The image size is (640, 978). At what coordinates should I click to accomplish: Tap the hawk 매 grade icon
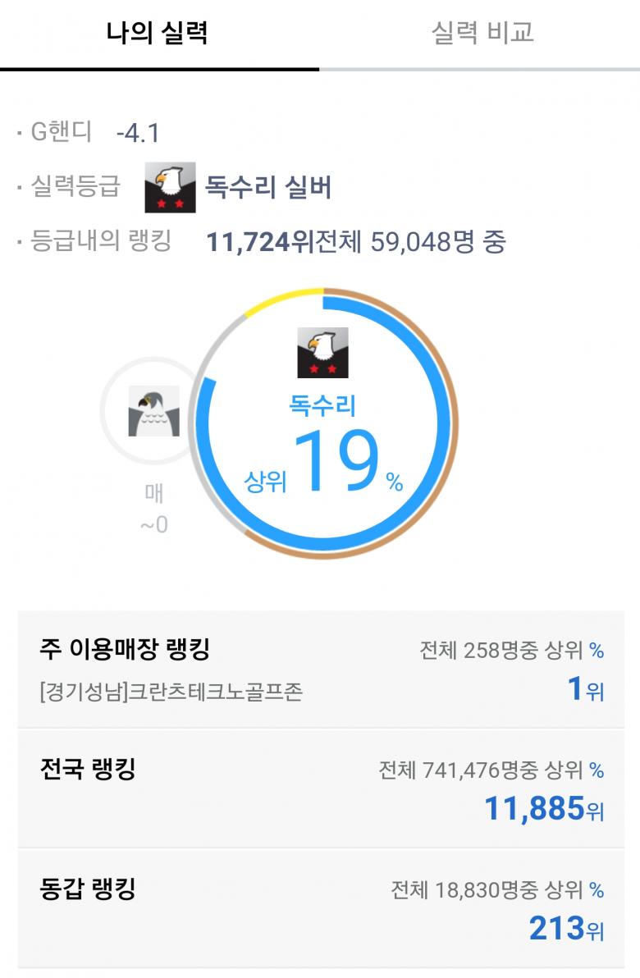coord(153,410)
